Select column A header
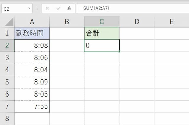 point(32,22)
